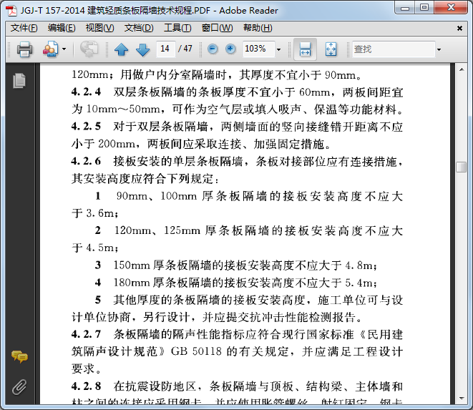Click the Print icon in the toolbar
Image resolution: width=473 pixels, height=410 pixels.
click(x=24, y=49)
